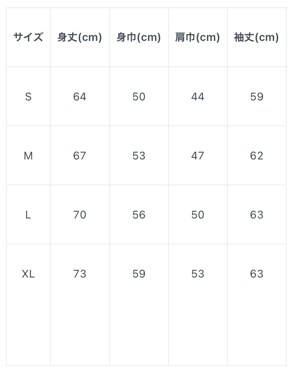The image size is (289, 372).
Task: Select size XL 身丈 value 73
Action: point(80,274)
